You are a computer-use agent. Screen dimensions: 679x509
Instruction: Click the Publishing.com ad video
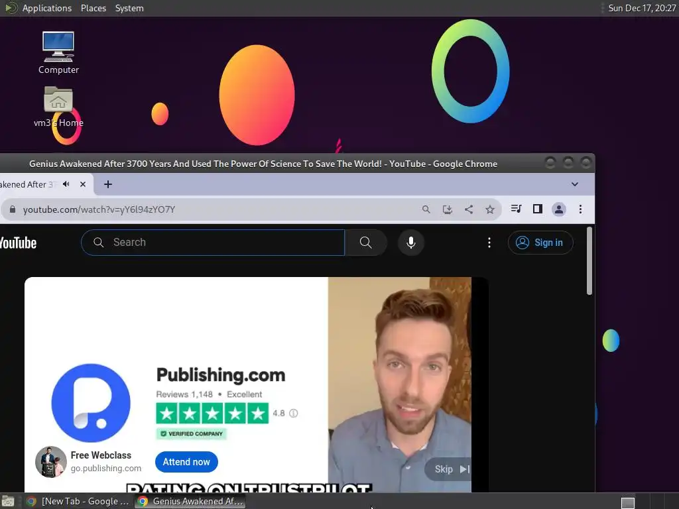(x=257, y=384)
